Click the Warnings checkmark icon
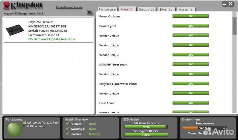The image size is (238, 140). pos(67,129)
